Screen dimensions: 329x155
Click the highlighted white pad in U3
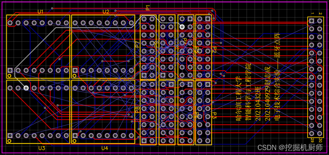tap(26, 88)
